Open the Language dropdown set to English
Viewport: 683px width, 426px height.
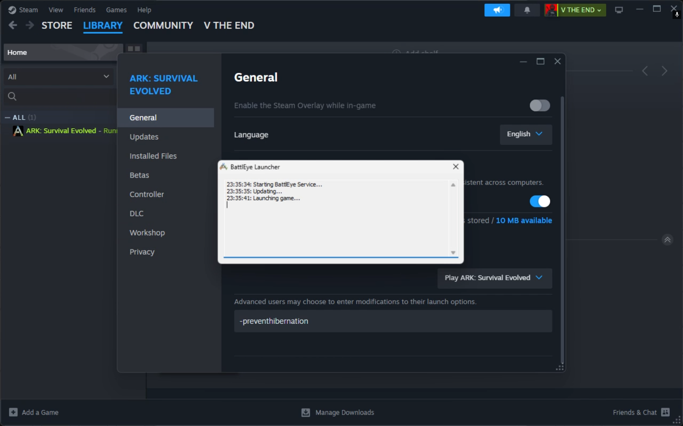point(526,134)
